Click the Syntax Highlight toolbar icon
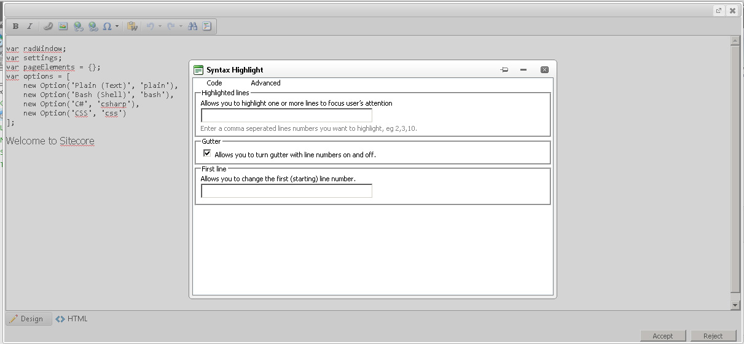This screenshot has width=744, height=344. pyautogui.click(x=207, y=26)
